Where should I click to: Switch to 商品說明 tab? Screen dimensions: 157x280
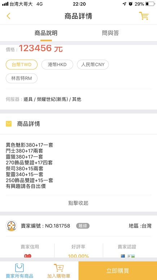[46, 33]
